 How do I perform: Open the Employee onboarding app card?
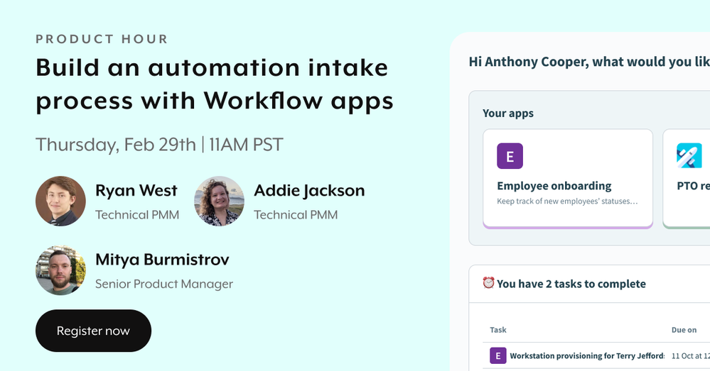click(568, 179)
